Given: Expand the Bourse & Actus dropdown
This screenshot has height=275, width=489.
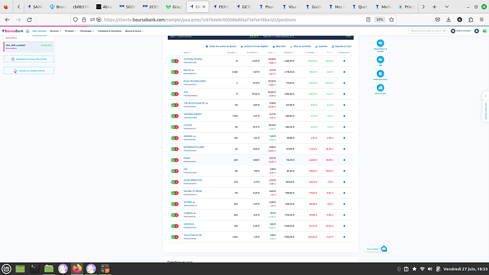Looking at the screenshot, I should click(134, 31).
